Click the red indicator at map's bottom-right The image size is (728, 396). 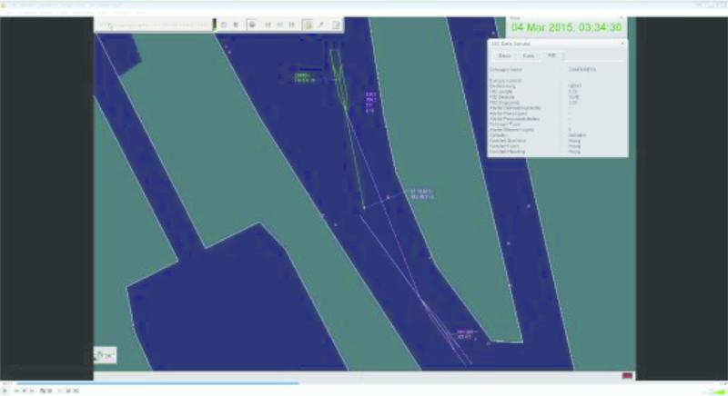click(627, 375)
